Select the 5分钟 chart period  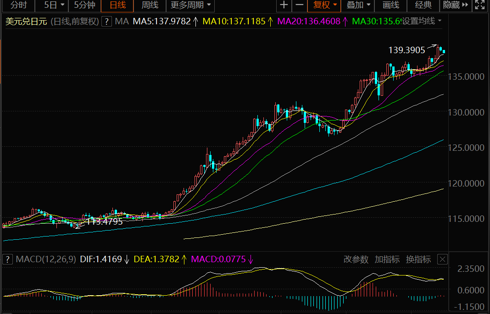[85, 6]
